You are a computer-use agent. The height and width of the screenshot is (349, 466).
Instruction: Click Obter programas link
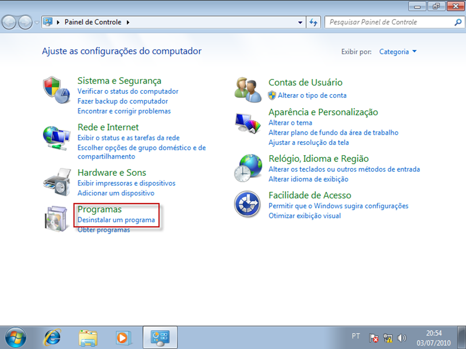click(x=104, y=229)
